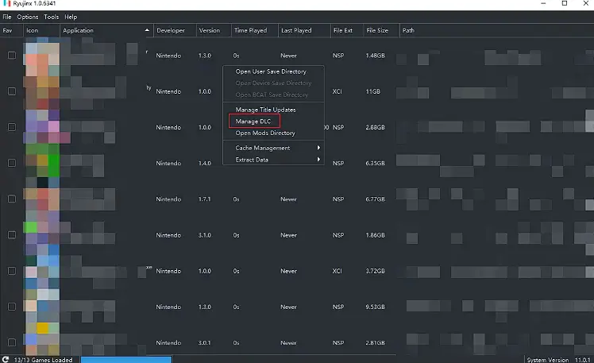The width and height of the screenshot is (594, 363).
Task: Click game icon in the 3.72GB XCI row
Action: pyautogui.click(x=42, y=271)
